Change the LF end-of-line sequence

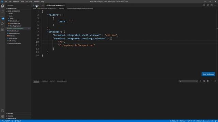(x=194, y=121)
